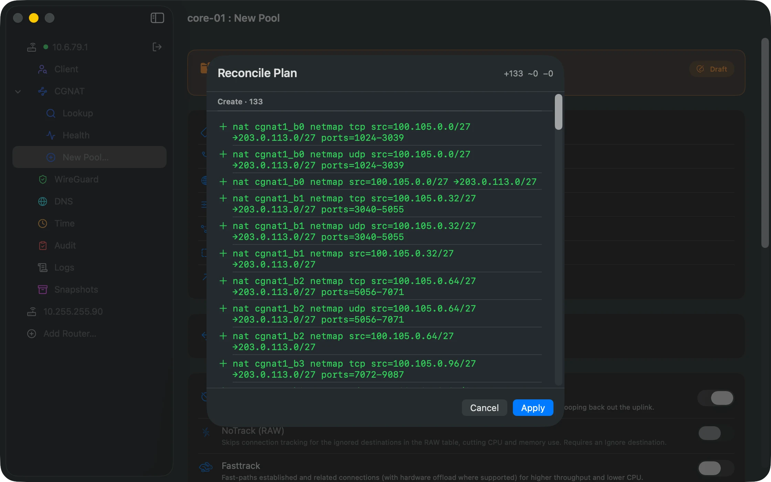Collapse the CGNAT tree section

click(18, 91)
